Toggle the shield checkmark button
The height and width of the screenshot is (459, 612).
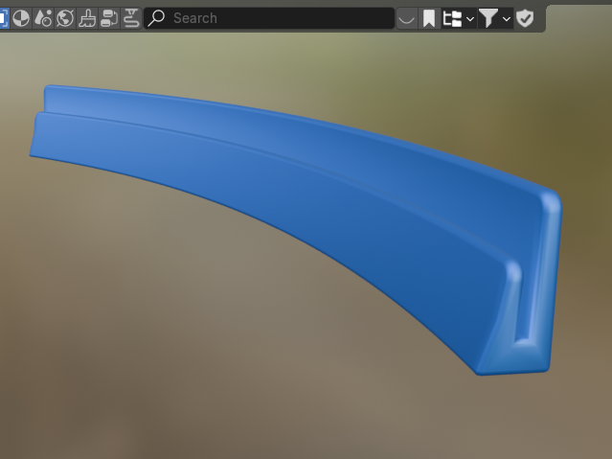525,17
